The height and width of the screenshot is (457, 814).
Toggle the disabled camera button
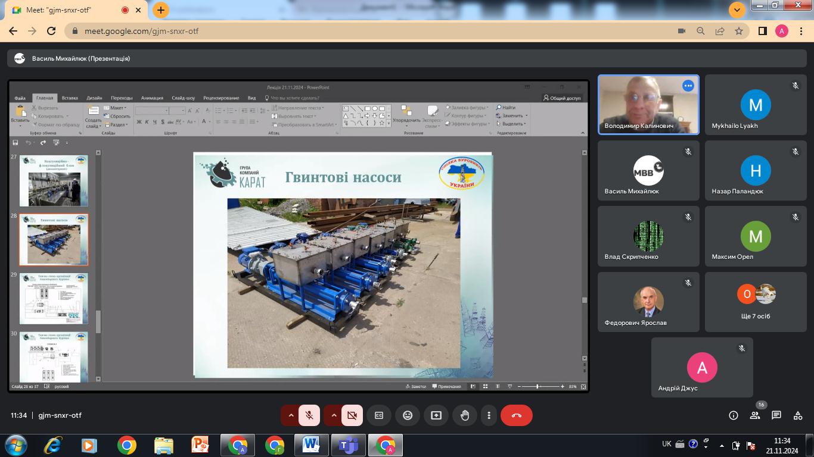click(x=352, y=415)
